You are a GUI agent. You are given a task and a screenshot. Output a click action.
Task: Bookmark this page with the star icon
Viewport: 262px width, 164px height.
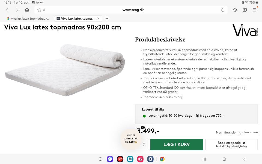pyautogui.click(x=39, y=10)
